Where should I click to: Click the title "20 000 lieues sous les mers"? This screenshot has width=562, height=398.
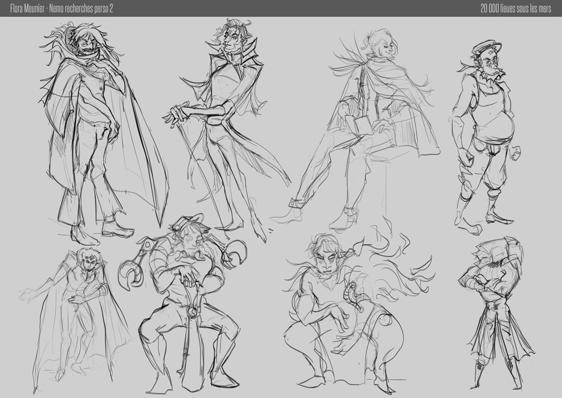516,8
